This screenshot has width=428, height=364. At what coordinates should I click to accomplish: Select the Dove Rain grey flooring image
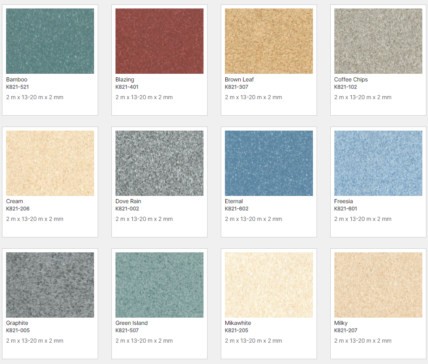(x=159, y=163)
